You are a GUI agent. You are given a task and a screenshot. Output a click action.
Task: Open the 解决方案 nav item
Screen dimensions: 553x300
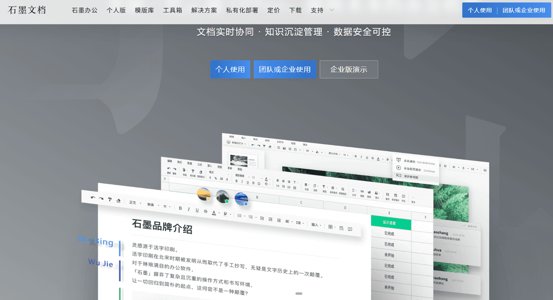coord(204,10)
